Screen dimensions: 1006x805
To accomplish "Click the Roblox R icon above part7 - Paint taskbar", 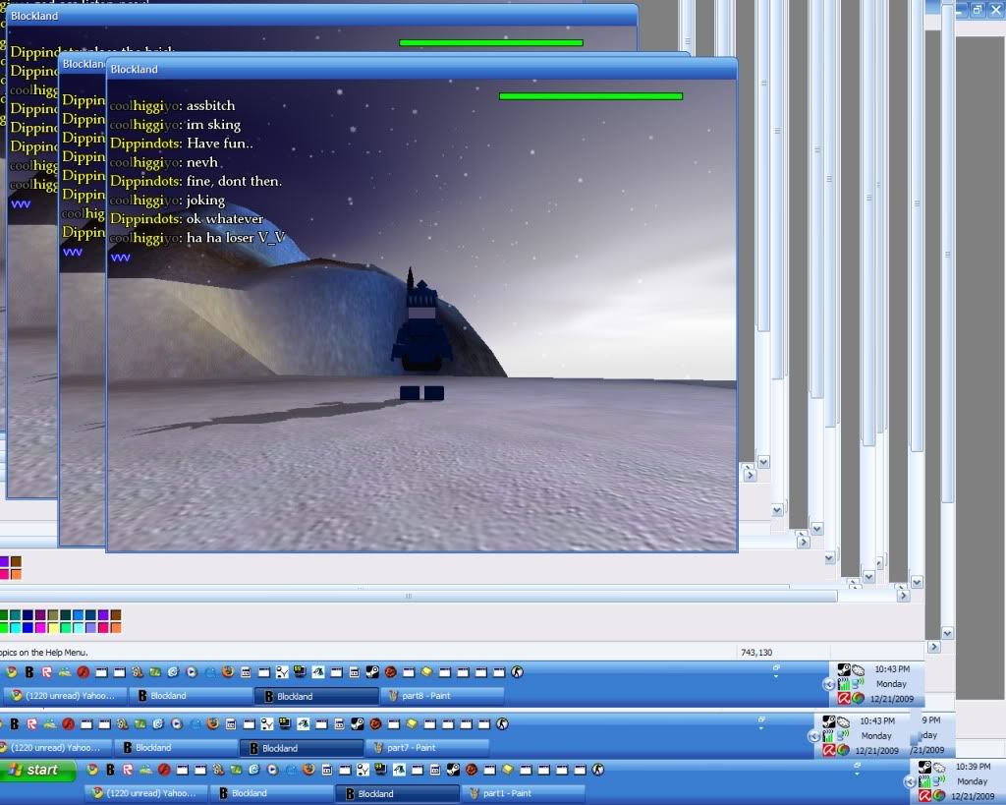I will click(x=31, y=724).
